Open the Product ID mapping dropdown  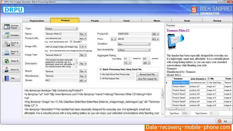click(155, 34)
